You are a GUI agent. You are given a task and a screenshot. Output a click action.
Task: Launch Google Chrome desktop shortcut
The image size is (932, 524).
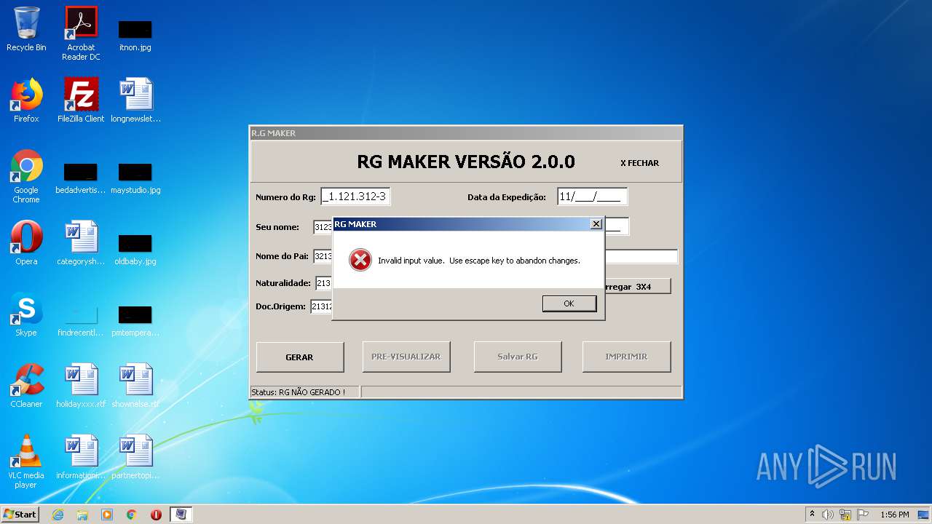(26, 177)
